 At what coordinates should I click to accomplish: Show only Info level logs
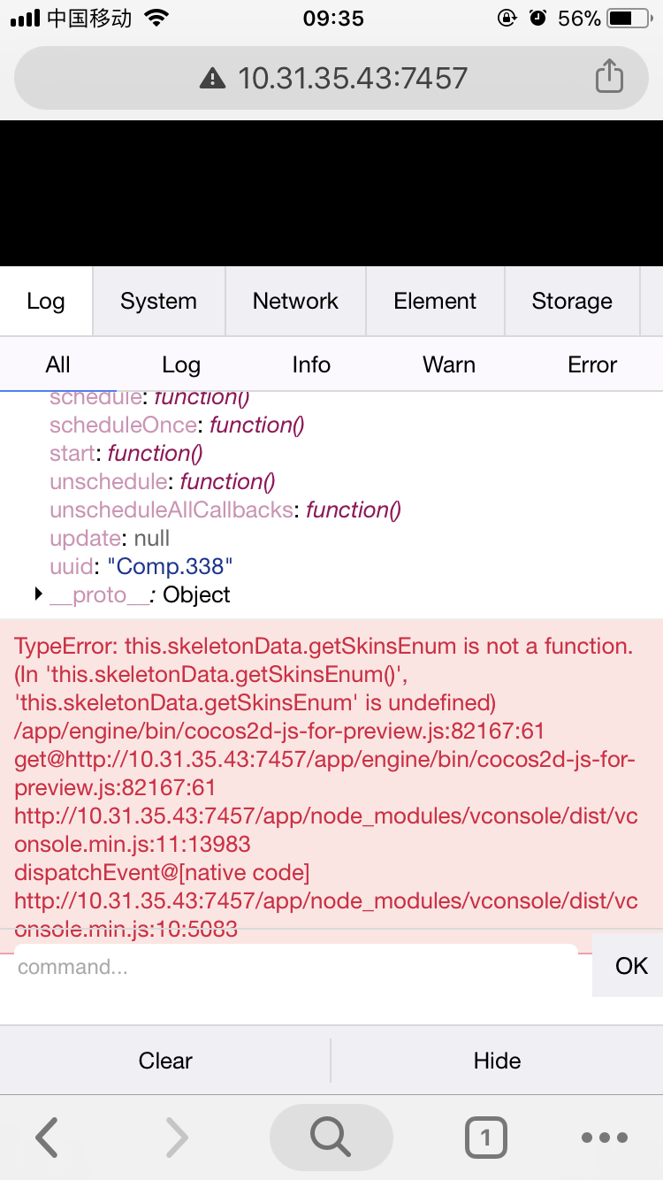coord(311,364)
